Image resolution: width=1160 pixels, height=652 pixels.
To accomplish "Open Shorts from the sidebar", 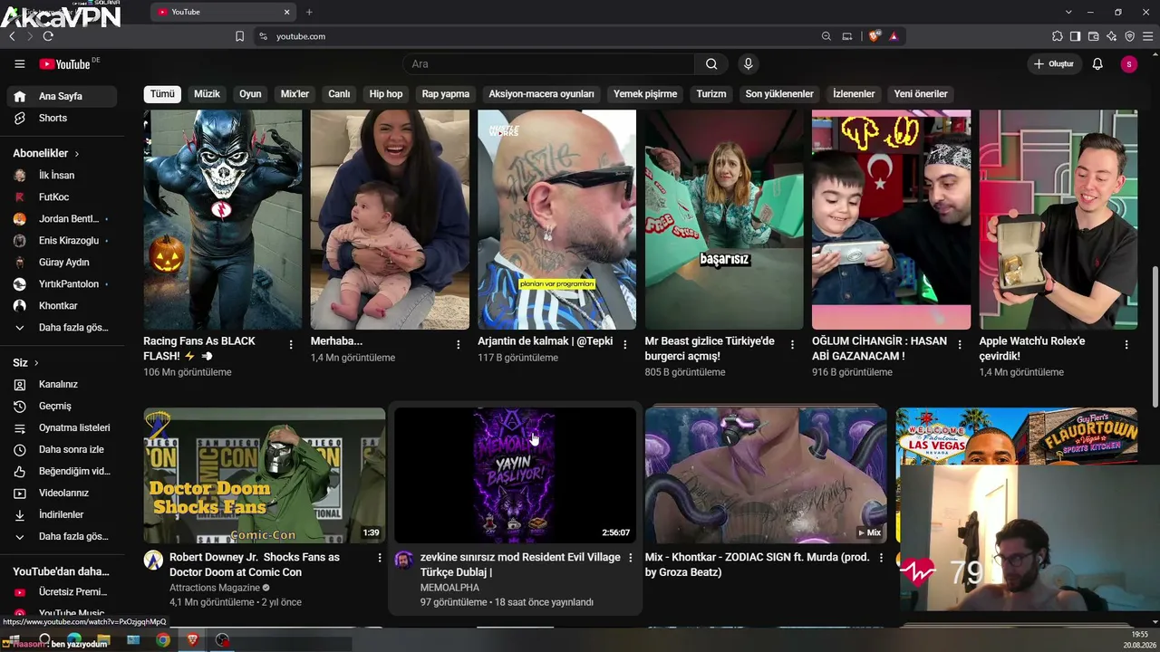I will point(62,118).
